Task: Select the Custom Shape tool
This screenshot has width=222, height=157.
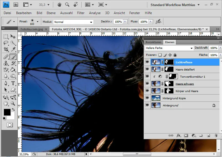Action: (x=13, y=90)
